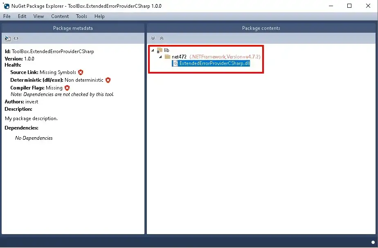Screen dimensions: 378x248
Task: Click the NuGet Package Explorer title bar icon
Action: pos(7,6)
